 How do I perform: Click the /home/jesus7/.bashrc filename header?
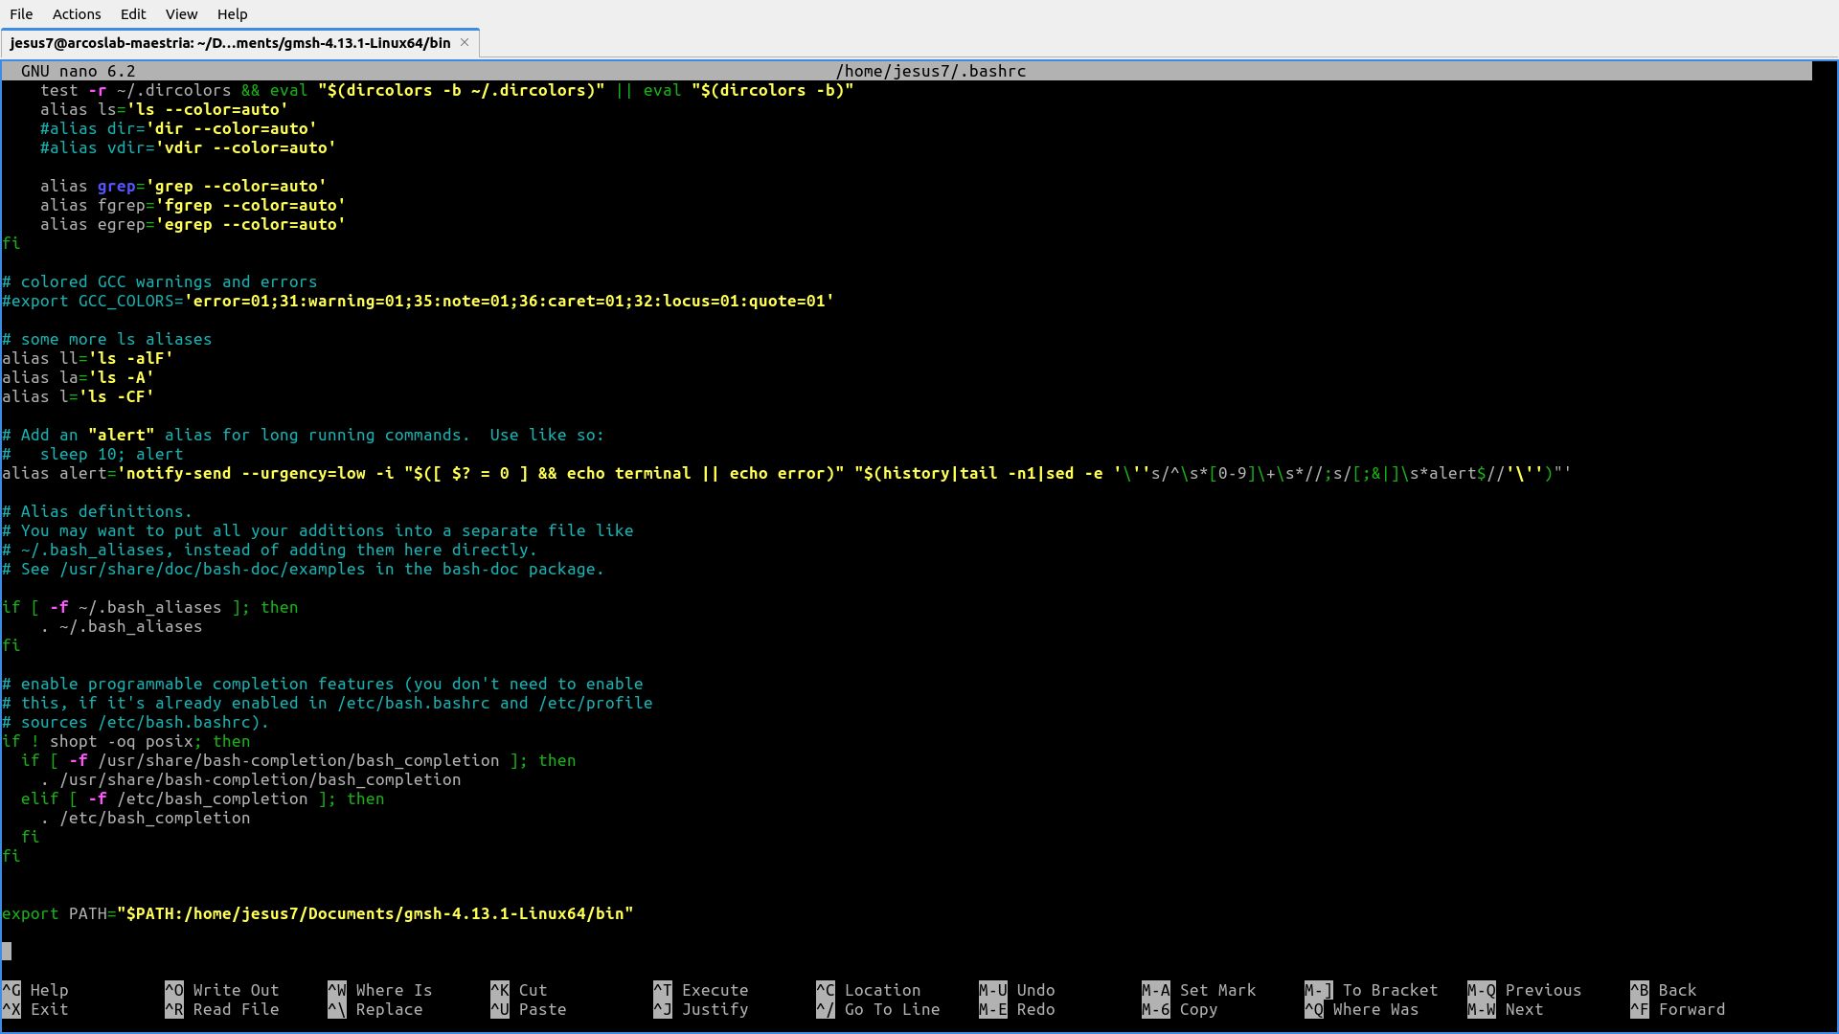pos(931,71)
